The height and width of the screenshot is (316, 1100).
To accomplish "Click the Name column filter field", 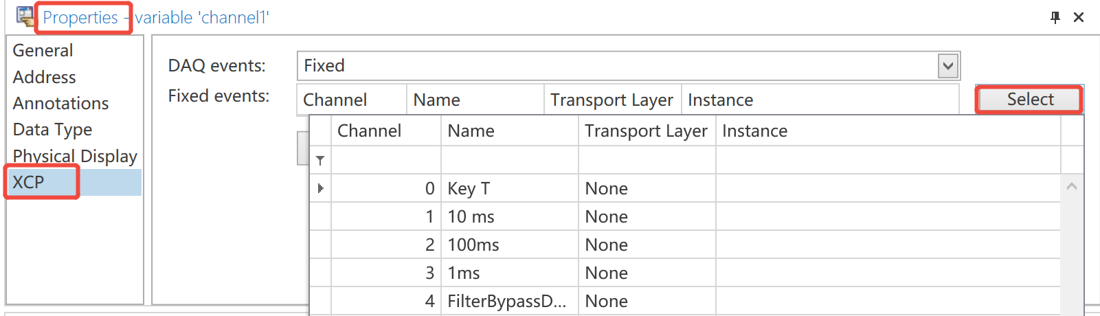I will pyautogui.click(x=508, y=160).
